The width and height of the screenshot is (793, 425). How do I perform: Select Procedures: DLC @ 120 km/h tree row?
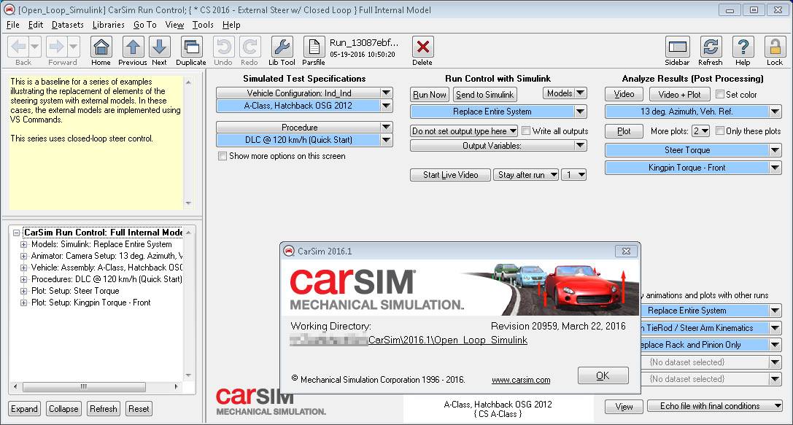[x=107, y=279]
